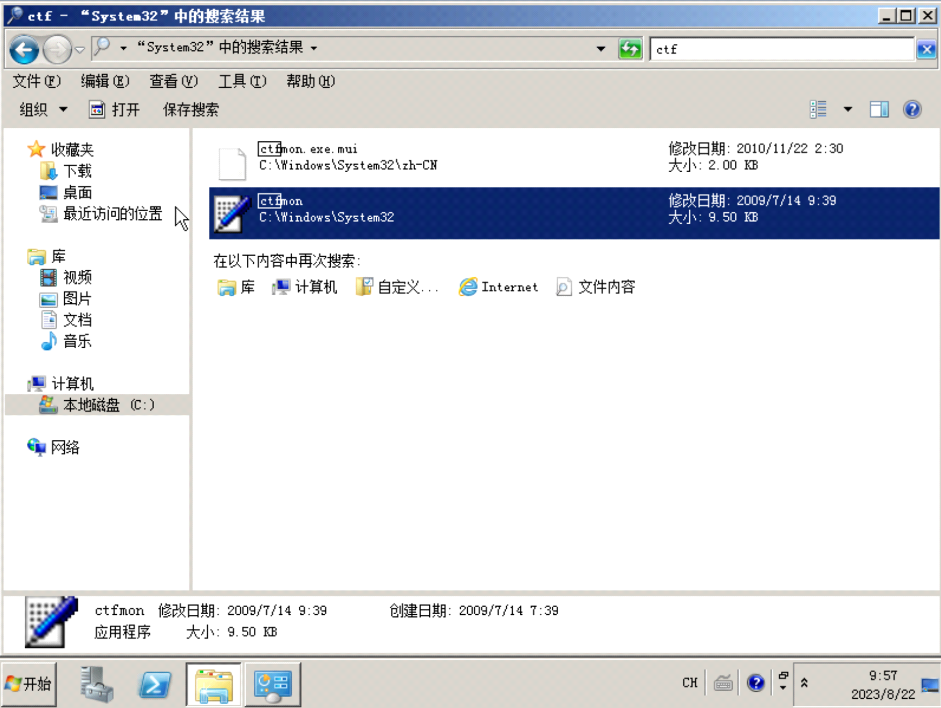
Task: Search again on Internet
Action: 499,287
